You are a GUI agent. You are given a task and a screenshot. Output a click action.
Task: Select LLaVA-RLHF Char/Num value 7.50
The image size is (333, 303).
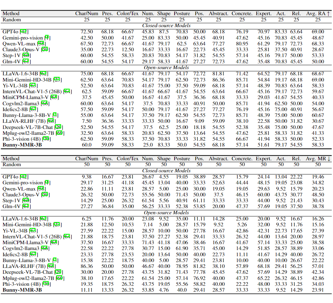click(87, 121)
